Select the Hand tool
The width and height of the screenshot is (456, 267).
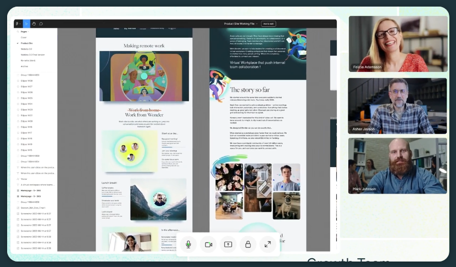[x=34, y=24]
